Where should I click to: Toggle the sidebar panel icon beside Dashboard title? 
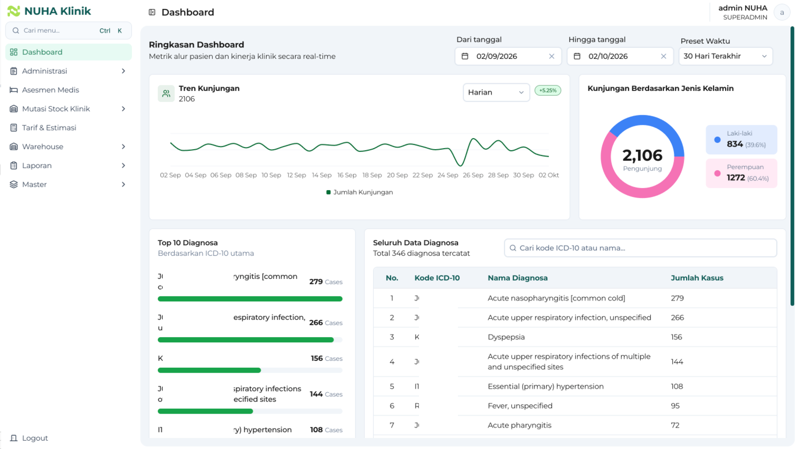[x=152, y=12]
